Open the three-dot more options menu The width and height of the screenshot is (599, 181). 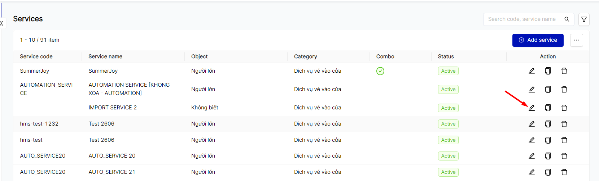pyautogui.click(x=576, y=40)
